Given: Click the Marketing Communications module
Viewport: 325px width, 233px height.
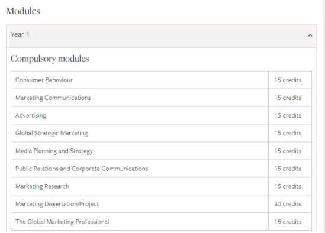Looking at the screenshot, I should (x=53, y=98).
